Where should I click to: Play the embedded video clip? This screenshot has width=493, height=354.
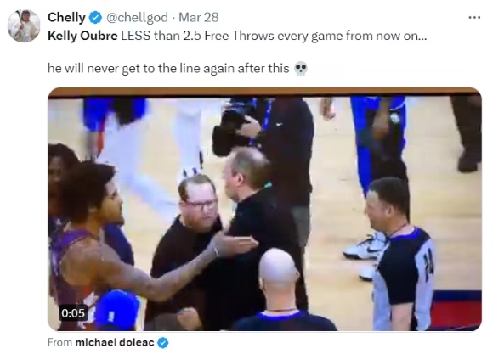264,209
